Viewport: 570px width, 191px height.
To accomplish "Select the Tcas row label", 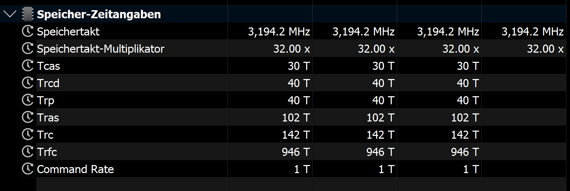I will click(x=49, y=66).
